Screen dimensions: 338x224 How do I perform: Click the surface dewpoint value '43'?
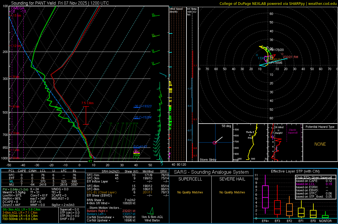pos(90,161)
